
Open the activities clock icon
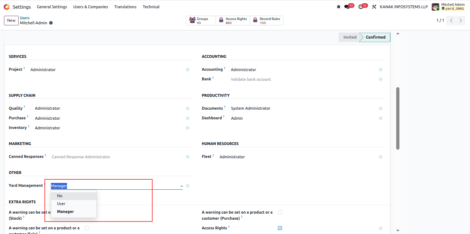click(360, 7)
